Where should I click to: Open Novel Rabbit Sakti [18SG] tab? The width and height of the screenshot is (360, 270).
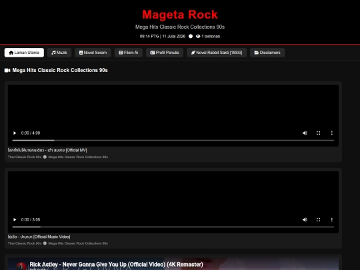tap(217, 53)
